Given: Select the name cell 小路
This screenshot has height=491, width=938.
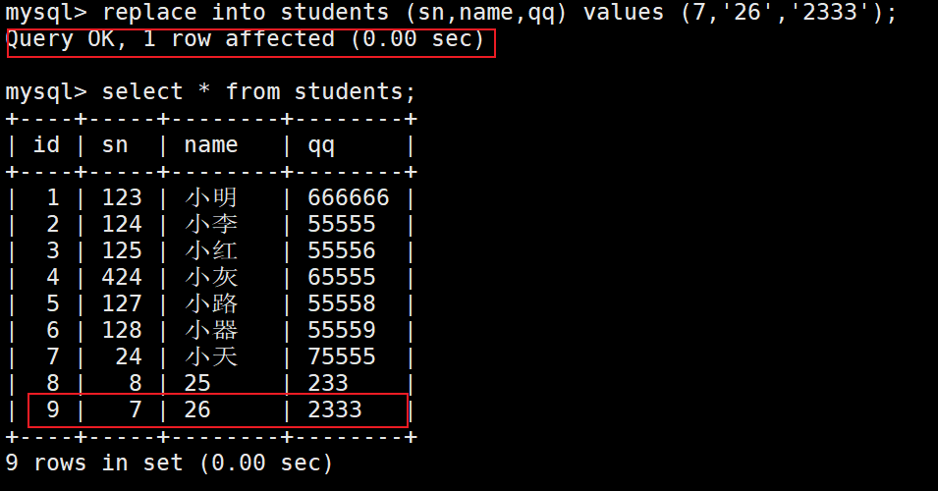Looking at the screenshot, I should coord(211,303).
